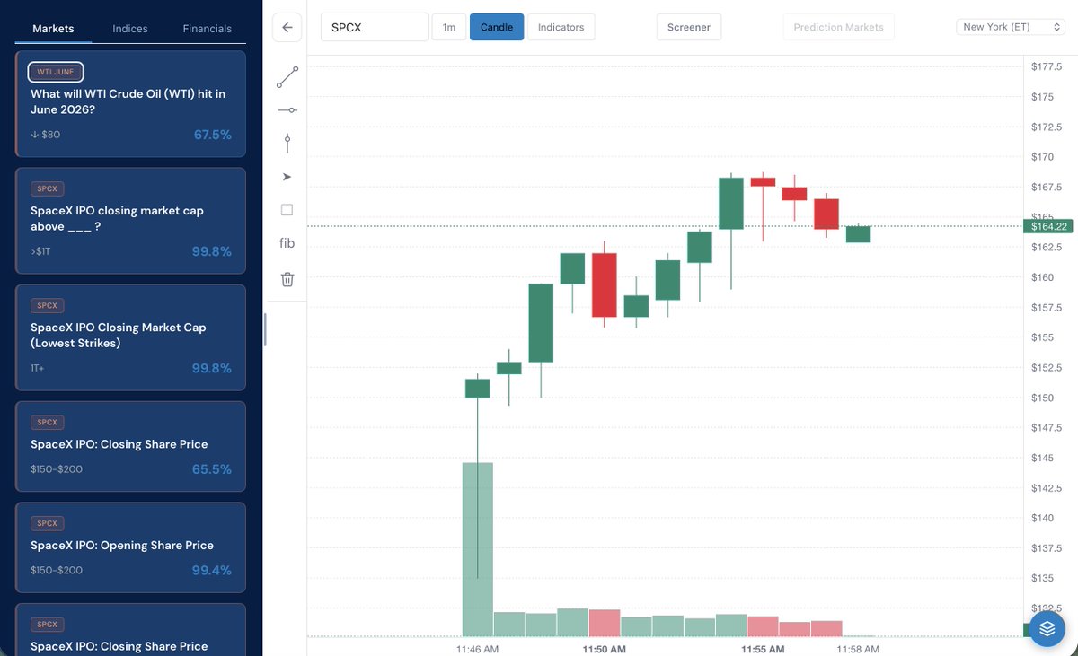Screen dimensions: 1078x656
Task: Open the Screener
Action: (689, 27)
